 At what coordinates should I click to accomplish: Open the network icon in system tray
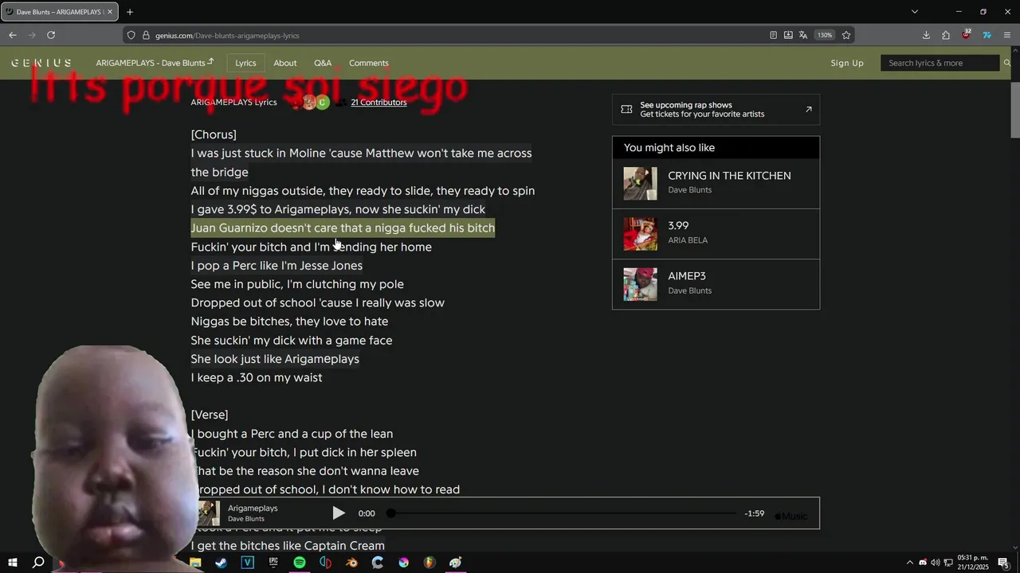coord(947,563)
